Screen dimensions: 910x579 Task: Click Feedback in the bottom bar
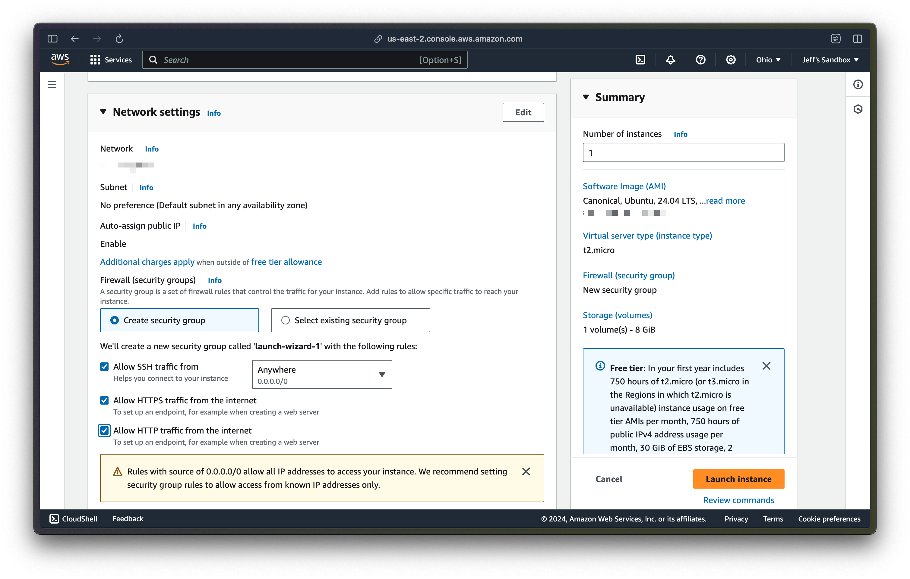(128, 519)
